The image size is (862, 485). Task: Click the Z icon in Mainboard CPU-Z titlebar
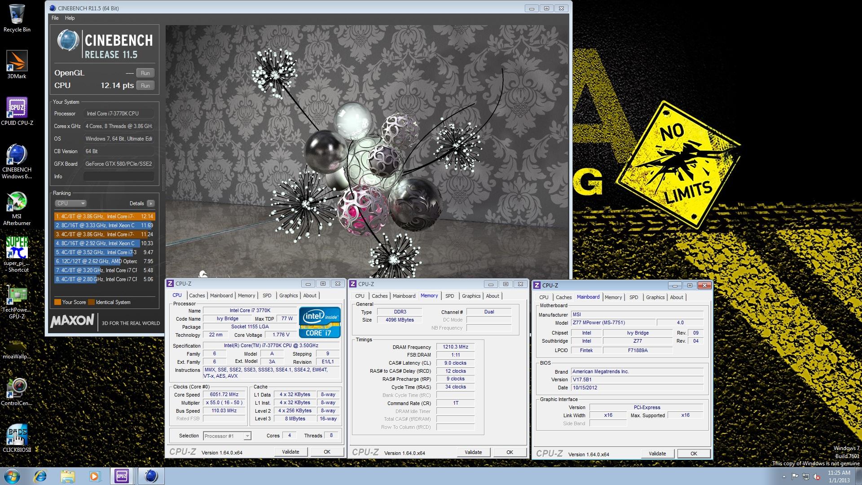(x=537, y=286)
